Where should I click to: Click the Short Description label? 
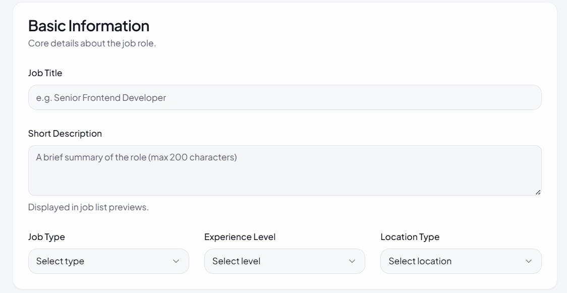click(x=65, y=134)
